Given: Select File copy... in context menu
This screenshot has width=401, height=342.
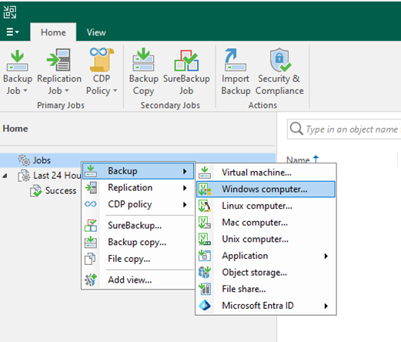Looking at the screenshot, I should point(138,259).
